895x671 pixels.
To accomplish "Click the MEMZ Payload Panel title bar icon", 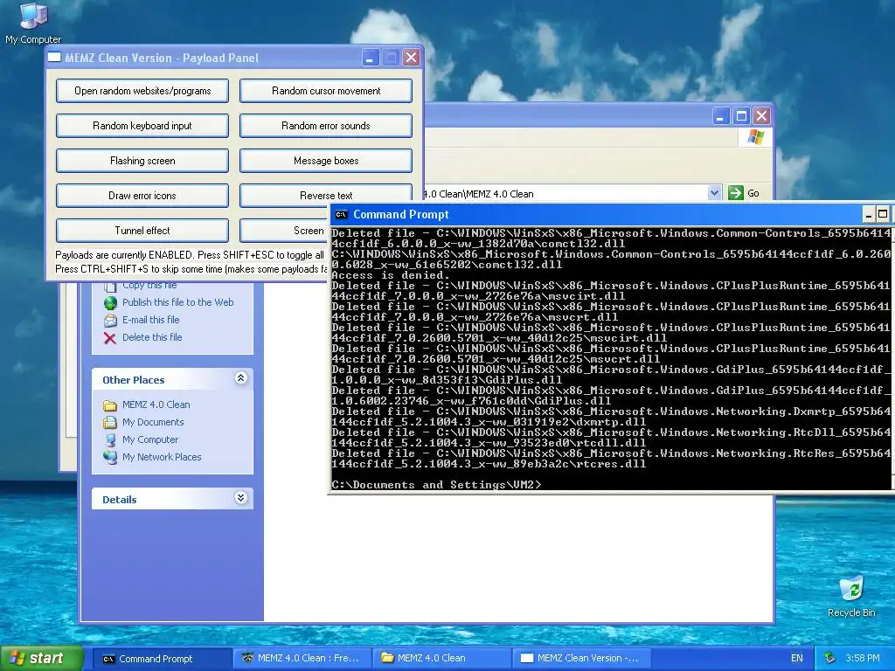I will [x=54, y=57].
